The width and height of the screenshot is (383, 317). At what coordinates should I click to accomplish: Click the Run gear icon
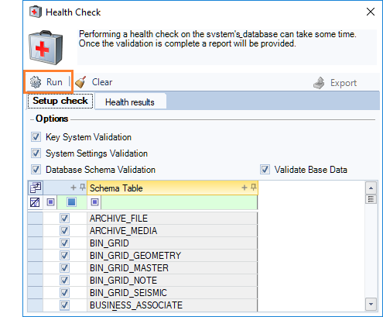36,82
